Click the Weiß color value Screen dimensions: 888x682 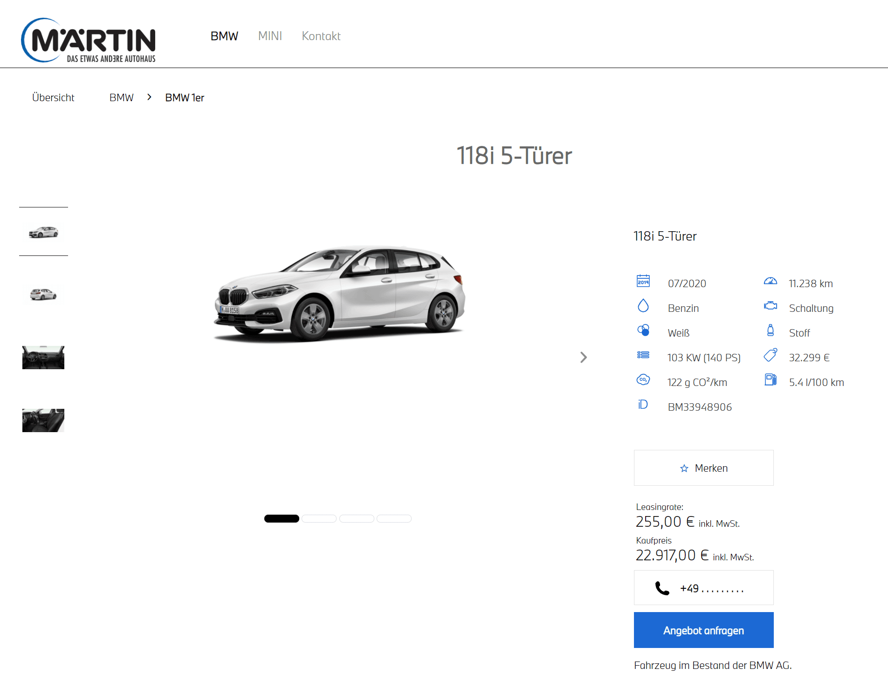(678, 333)
